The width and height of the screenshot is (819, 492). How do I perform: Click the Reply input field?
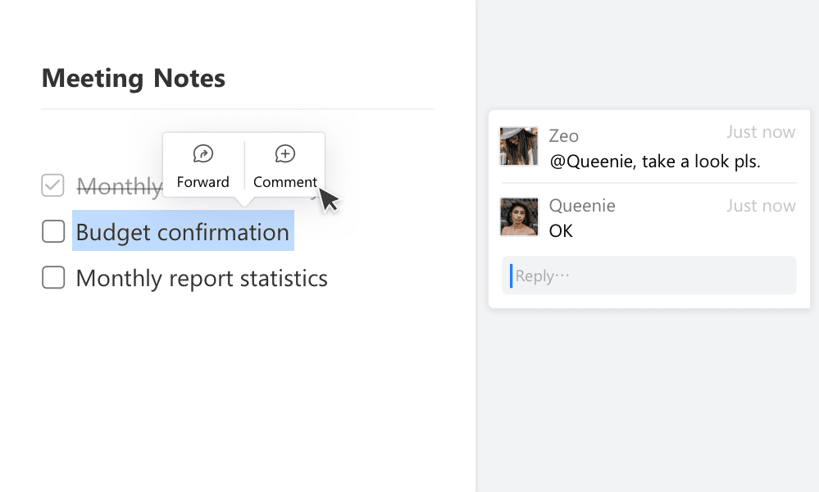point(648,276)
